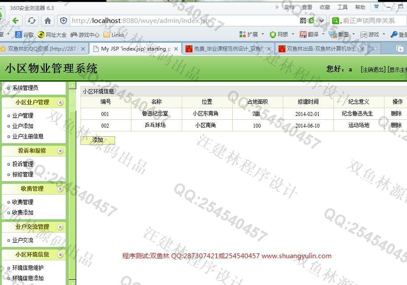
Task: Expand the 截图 dropdown arrow
Action: (354, 34)
